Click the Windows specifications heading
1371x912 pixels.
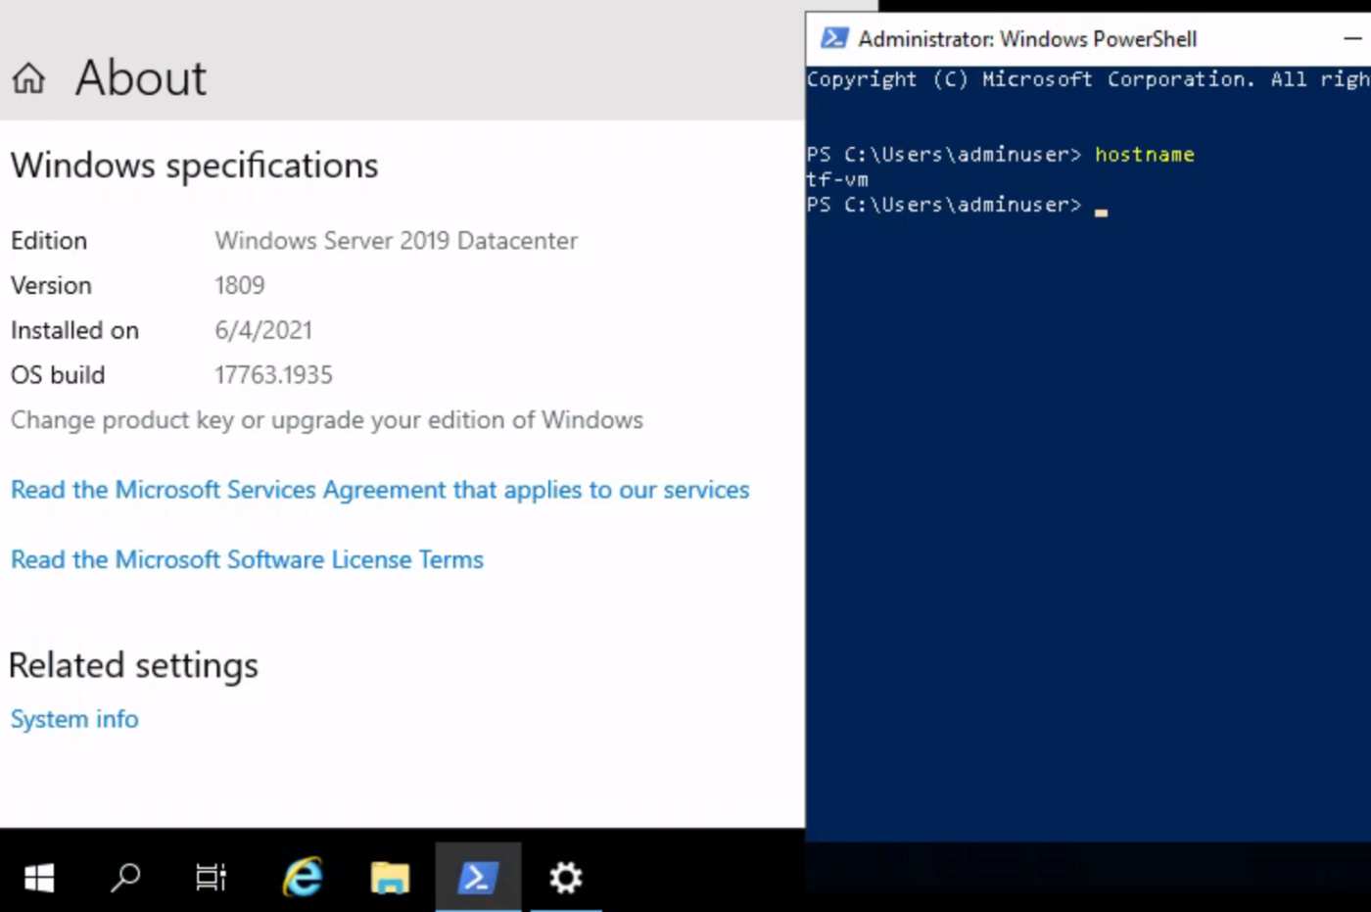pos(194,166)
